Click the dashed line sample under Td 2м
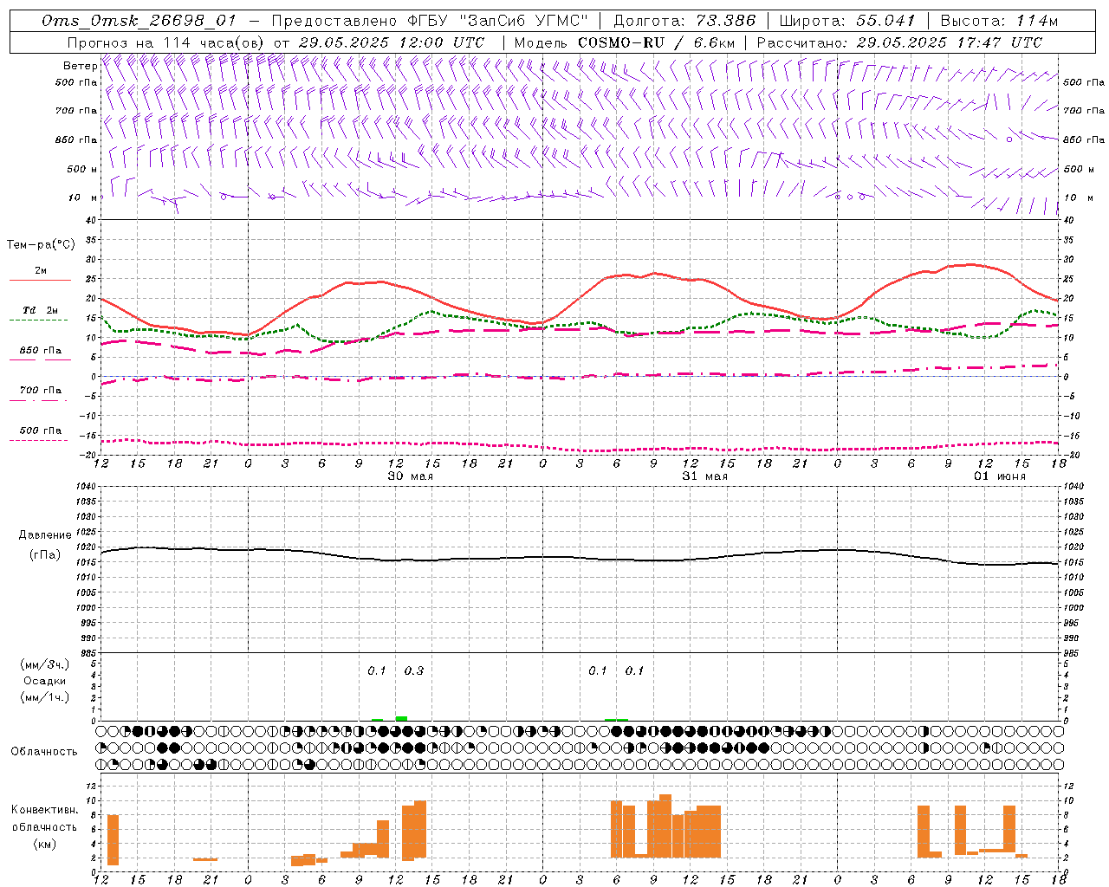The width and height of the screenshot is (1109, 887). pyautogui.click(x=38, y=320)
